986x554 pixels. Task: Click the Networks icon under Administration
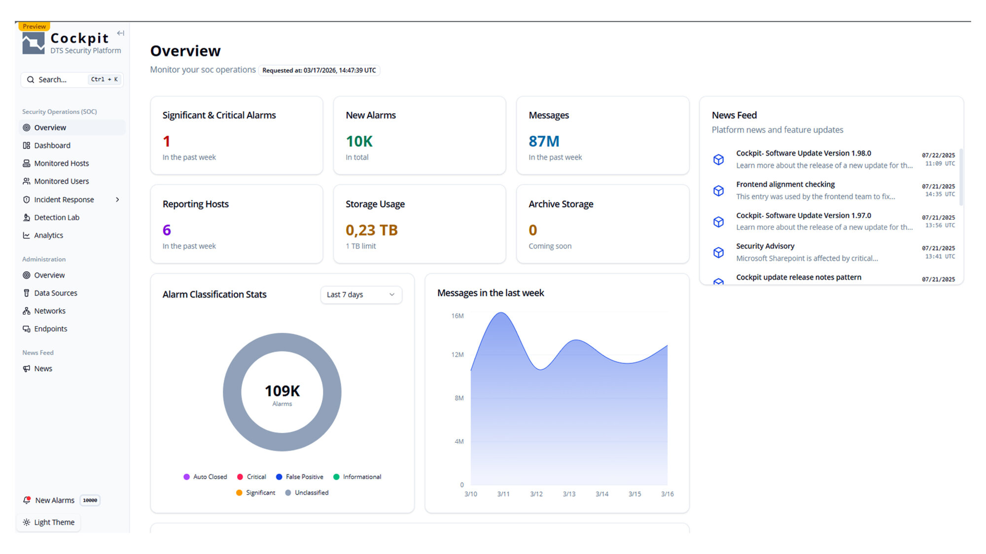pos(27,311)
